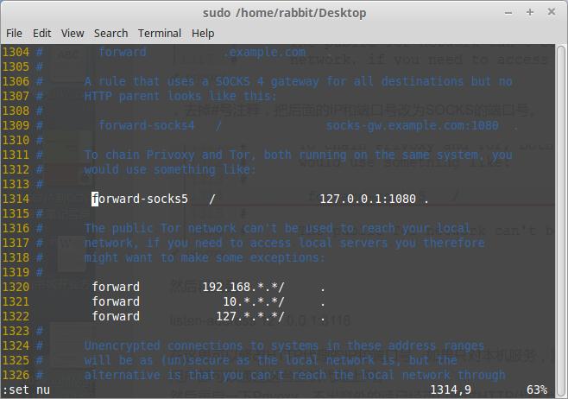Open the Edit menu
This screenshot has width=568, height=399.
pos(41,34)
